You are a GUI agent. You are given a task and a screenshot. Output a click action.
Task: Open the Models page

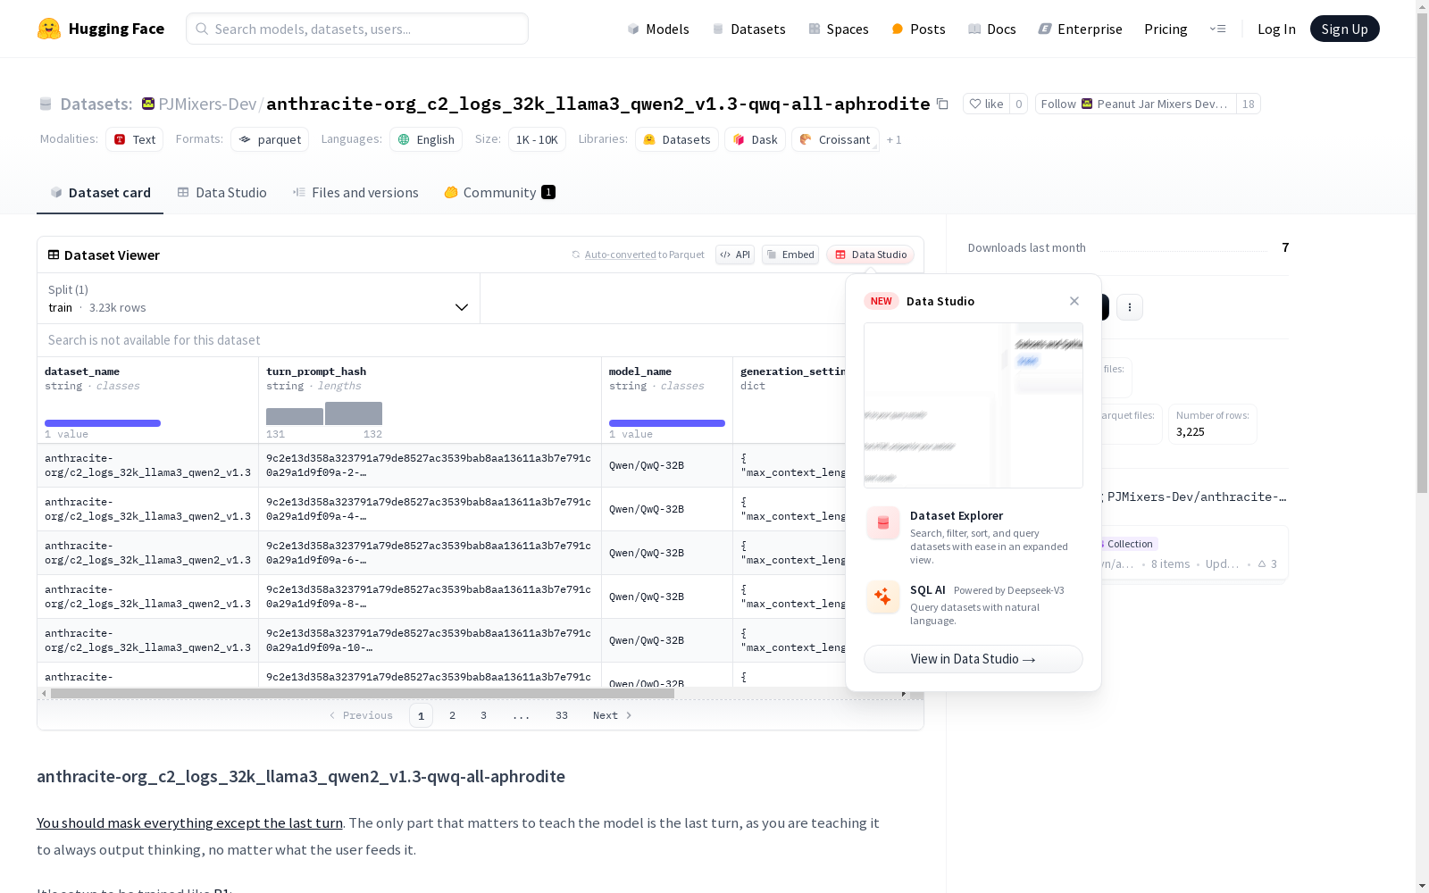click(x=658, y=29)
